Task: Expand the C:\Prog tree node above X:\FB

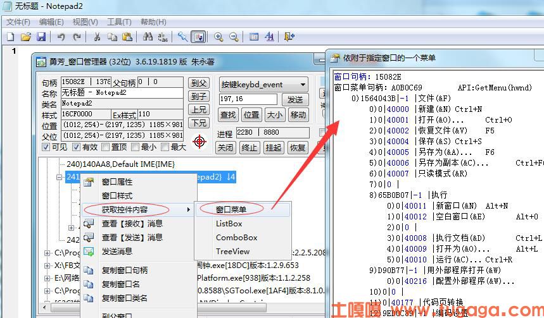Action: (x=47, y=254)
